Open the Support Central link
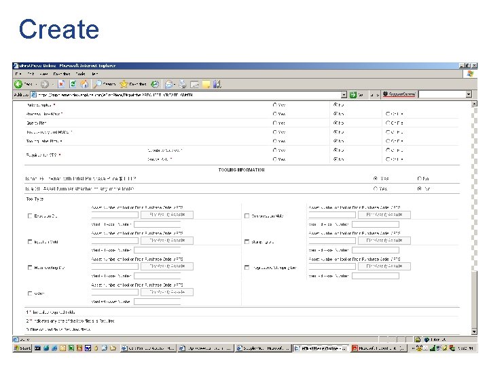489x366 pixels. coord(399,94)
